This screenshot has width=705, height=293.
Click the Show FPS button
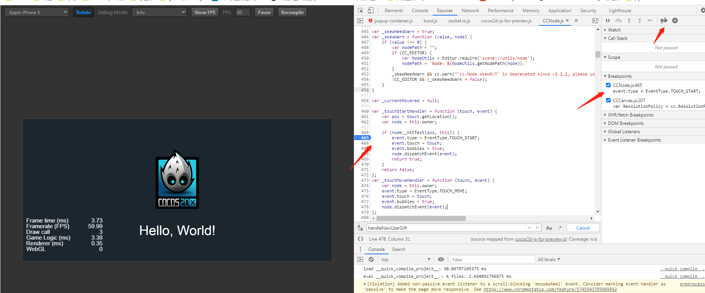tap(205, 12)
